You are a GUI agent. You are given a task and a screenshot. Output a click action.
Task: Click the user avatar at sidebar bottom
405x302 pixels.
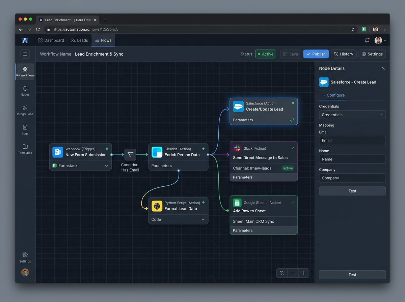pos(25,272)
